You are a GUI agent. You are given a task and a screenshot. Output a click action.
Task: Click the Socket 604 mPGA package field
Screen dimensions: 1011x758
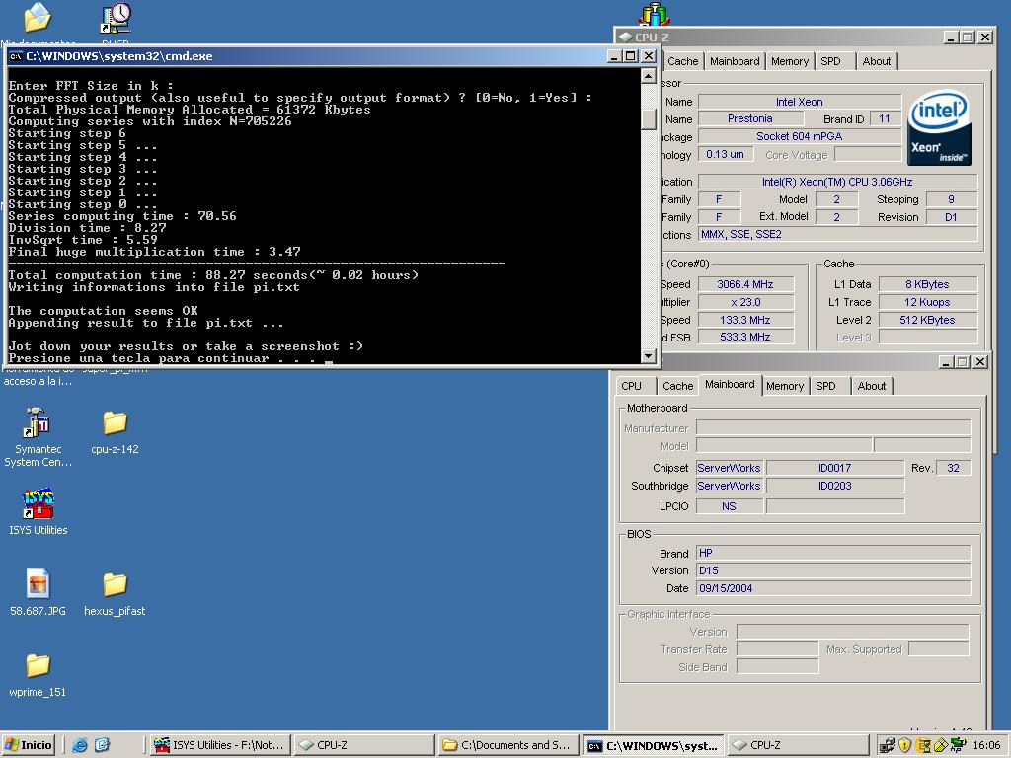[x=800, y=136]
